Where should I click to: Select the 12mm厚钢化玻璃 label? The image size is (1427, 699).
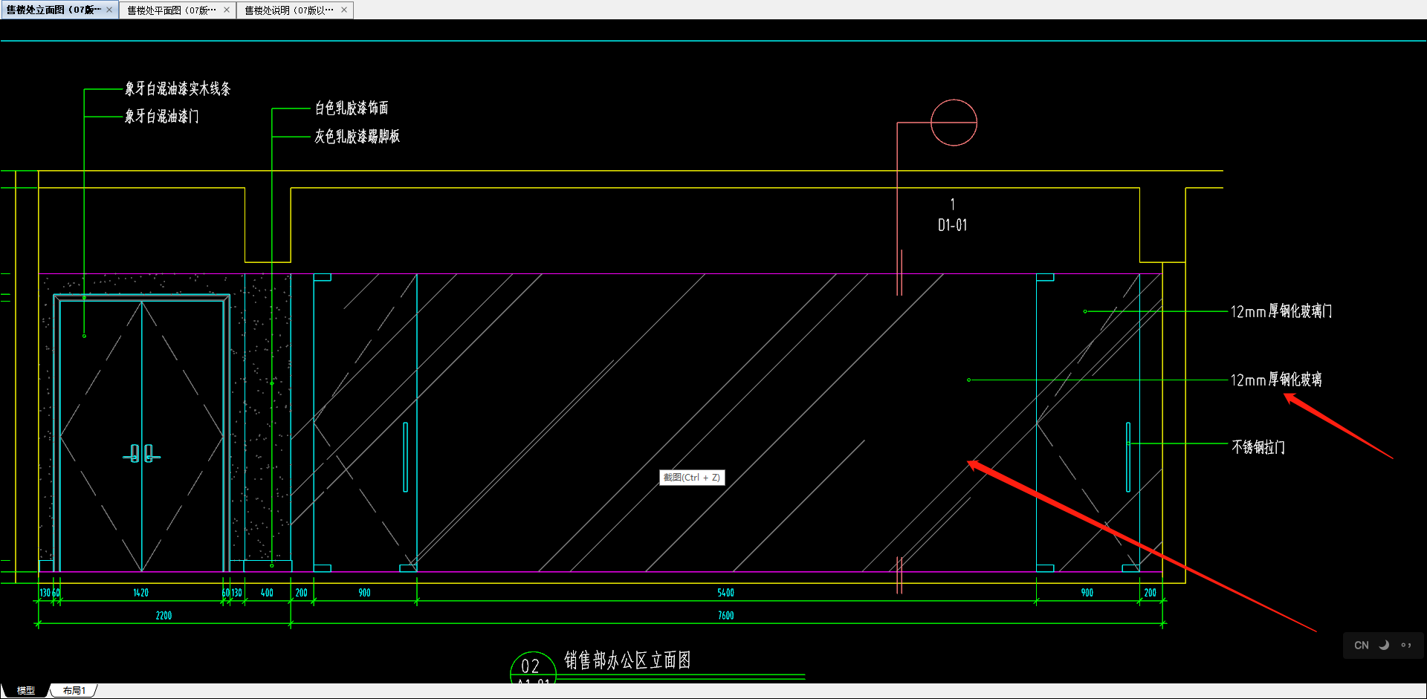[1276, 380]
